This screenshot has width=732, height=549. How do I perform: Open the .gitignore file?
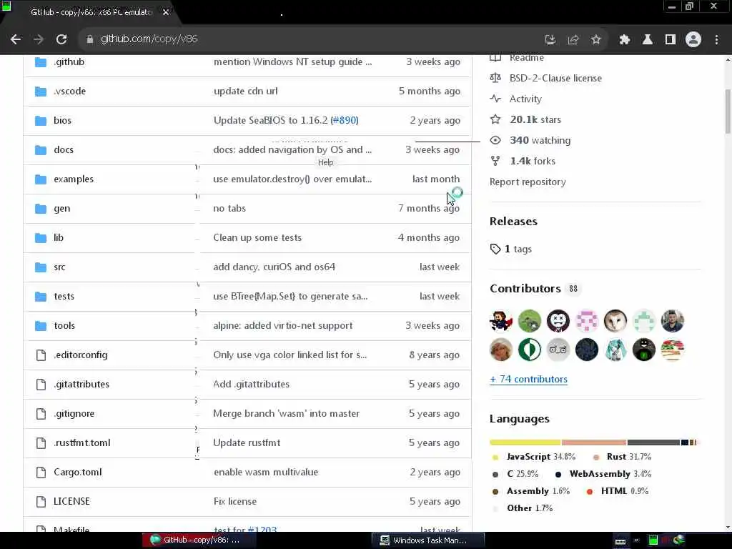[74, 414]
